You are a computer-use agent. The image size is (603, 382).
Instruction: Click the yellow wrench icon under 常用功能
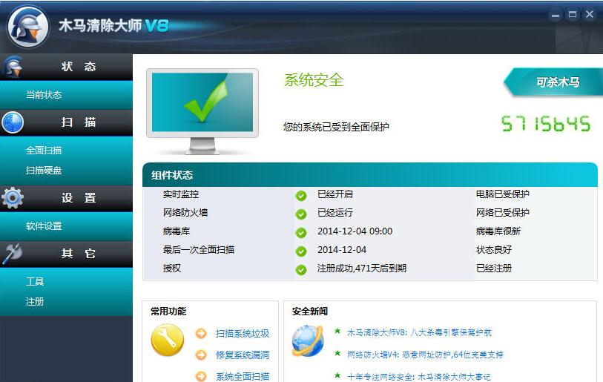tap(168, 340)
